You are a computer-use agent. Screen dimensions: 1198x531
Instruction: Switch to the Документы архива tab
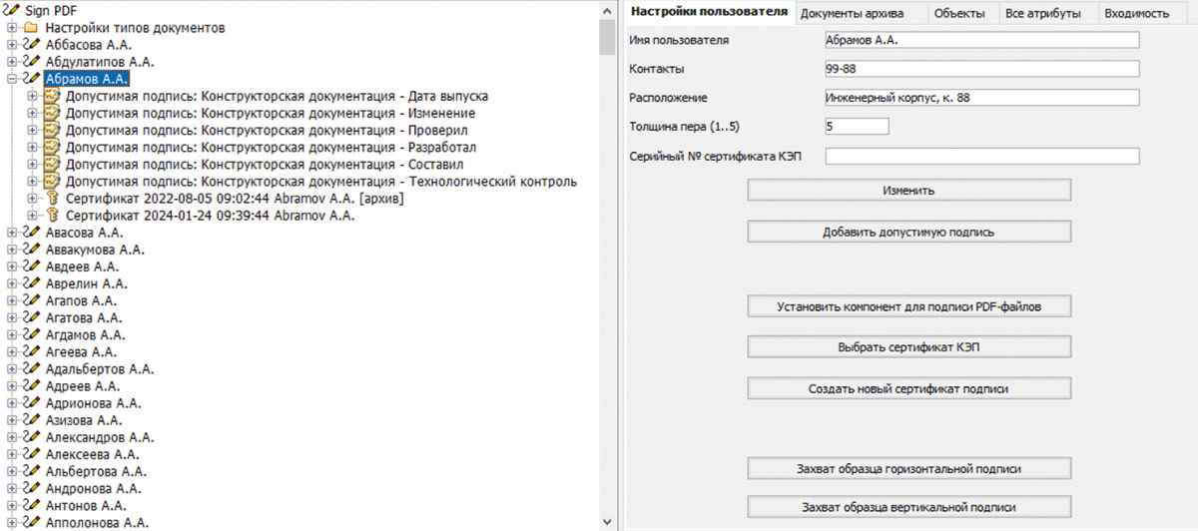[x=852, y=13]
